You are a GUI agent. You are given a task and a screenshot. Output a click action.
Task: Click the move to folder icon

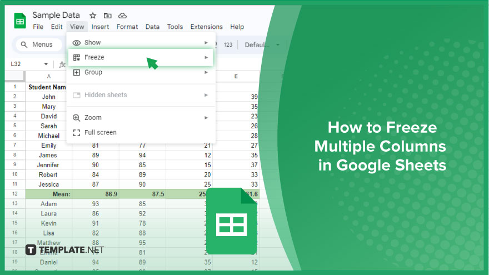point(108,16)
